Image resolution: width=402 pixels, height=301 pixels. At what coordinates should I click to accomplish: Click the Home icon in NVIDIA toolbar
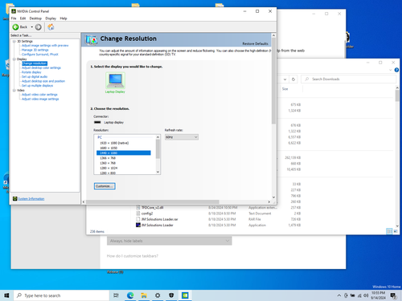[x=51, y=27]
